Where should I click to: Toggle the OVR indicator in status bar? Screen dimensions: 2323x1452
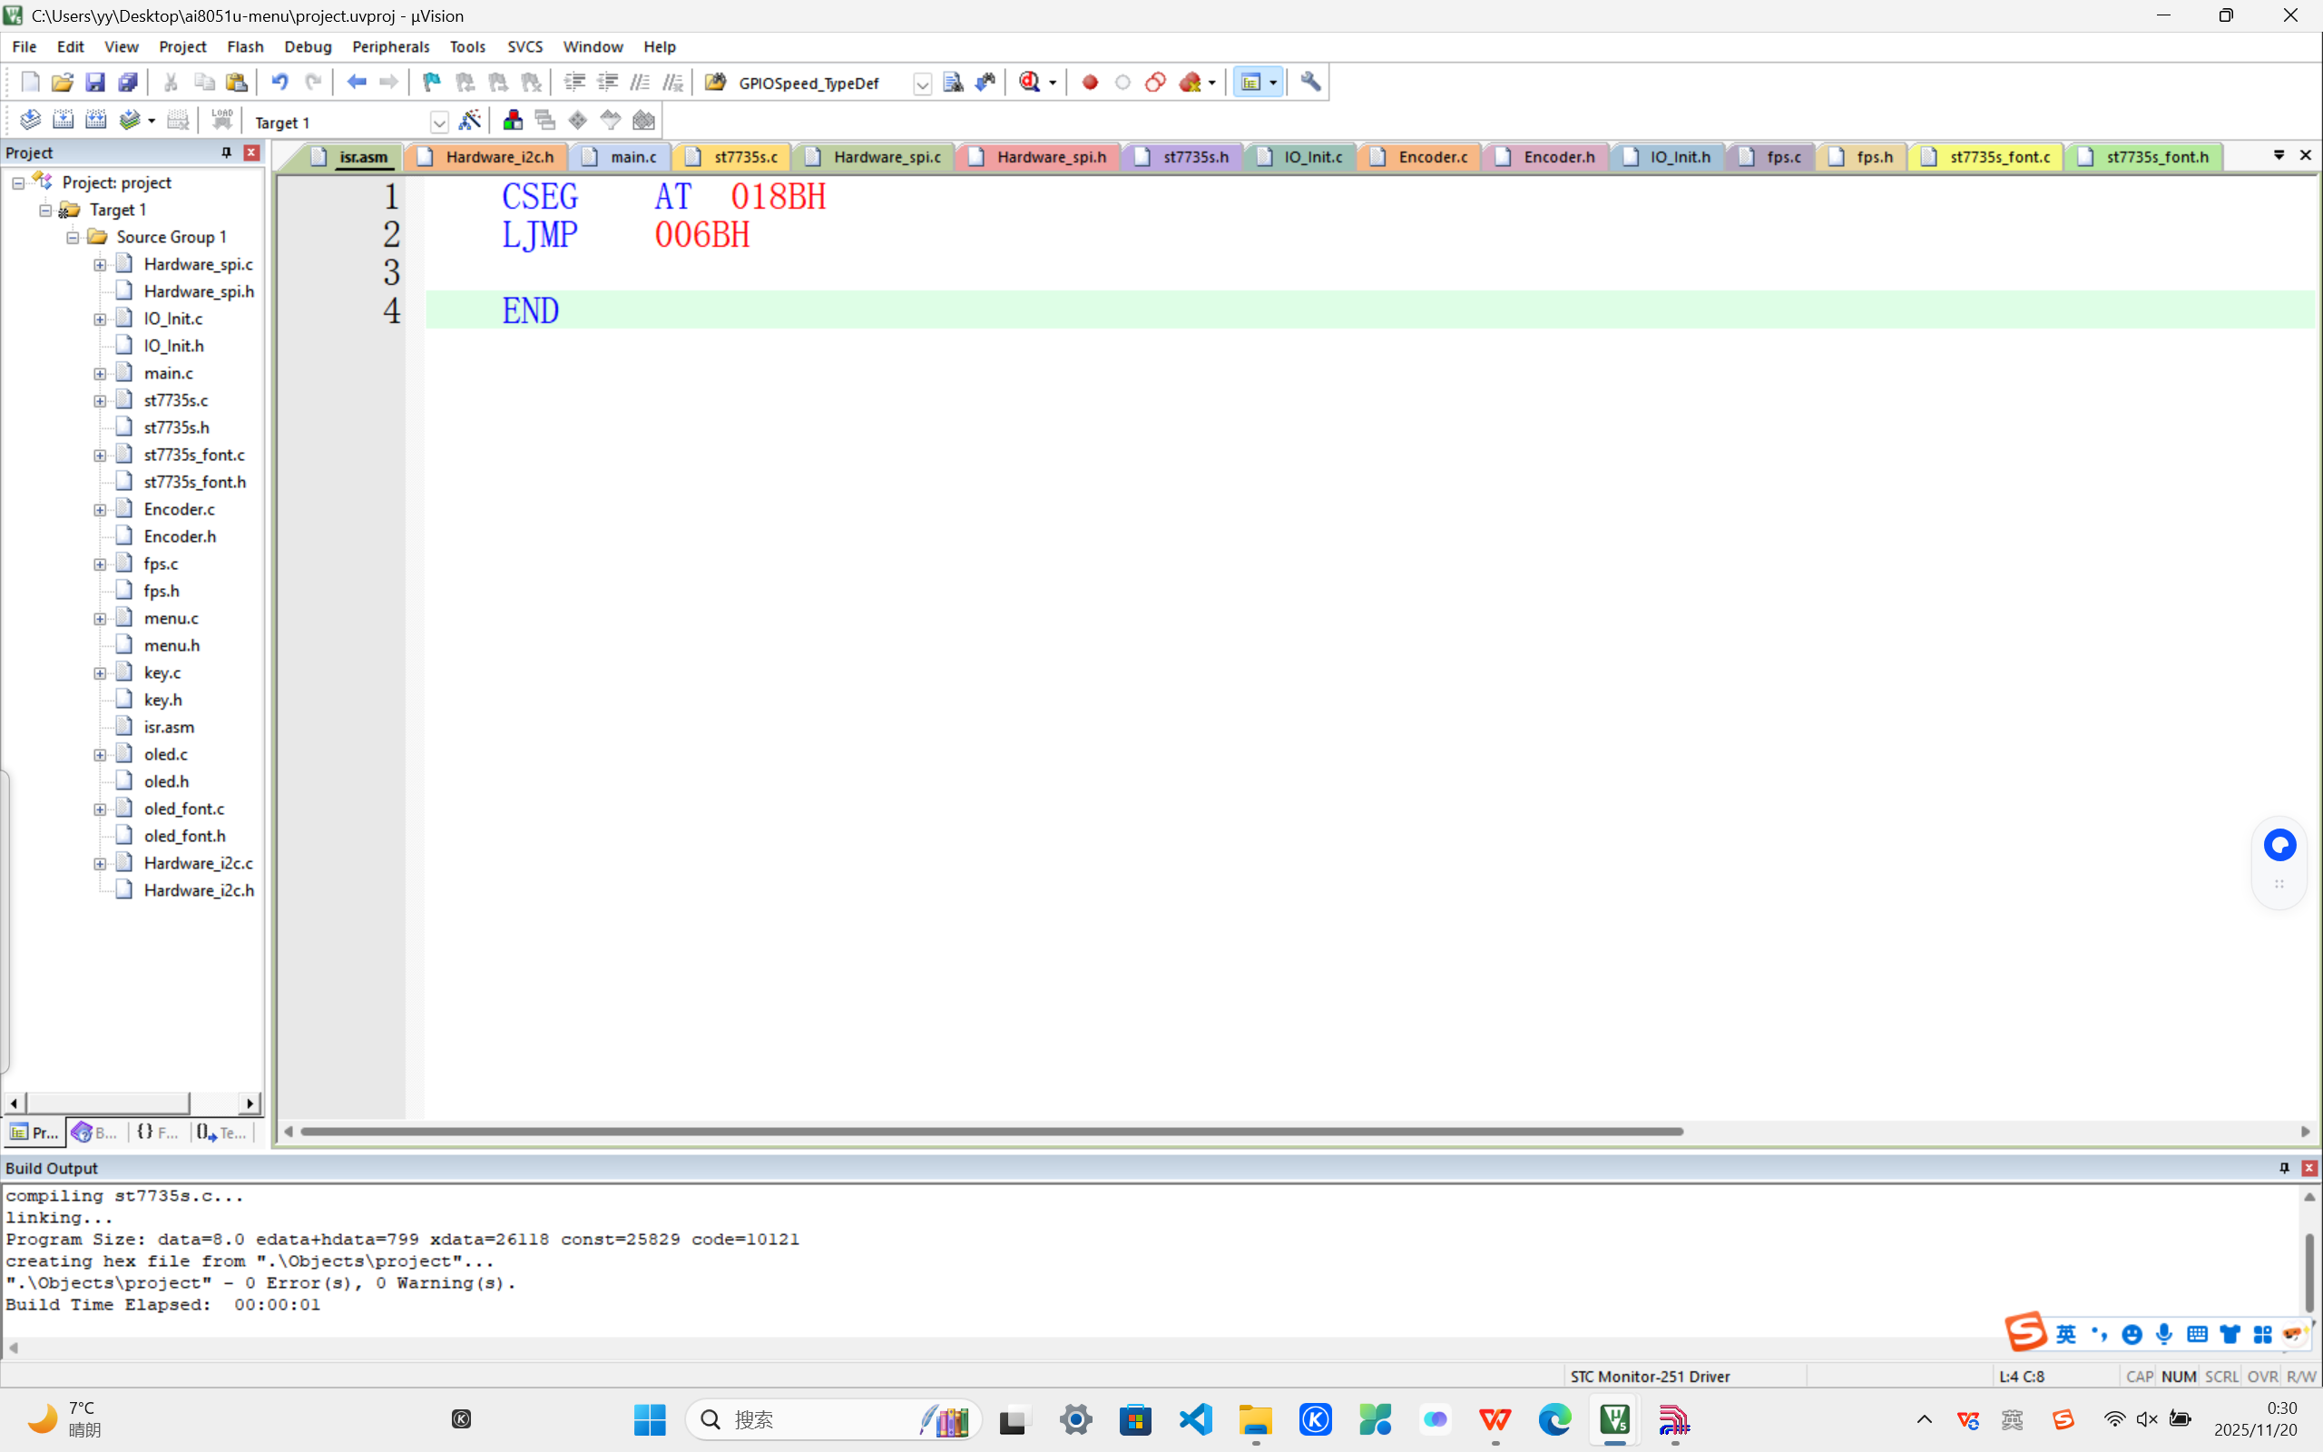[x=2261, y=1376]
